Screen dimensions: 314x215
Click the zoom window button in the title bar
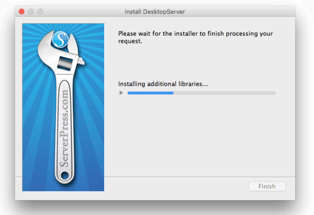coord(40,12)
